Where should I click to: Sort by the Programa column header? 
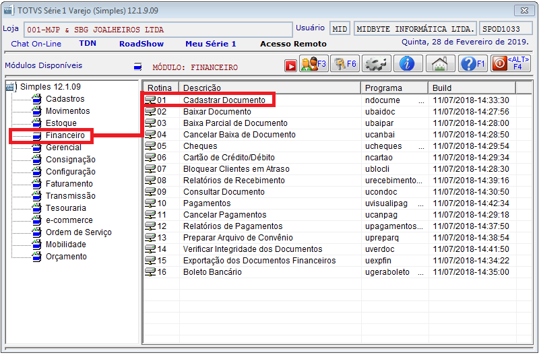coord(394,88)
